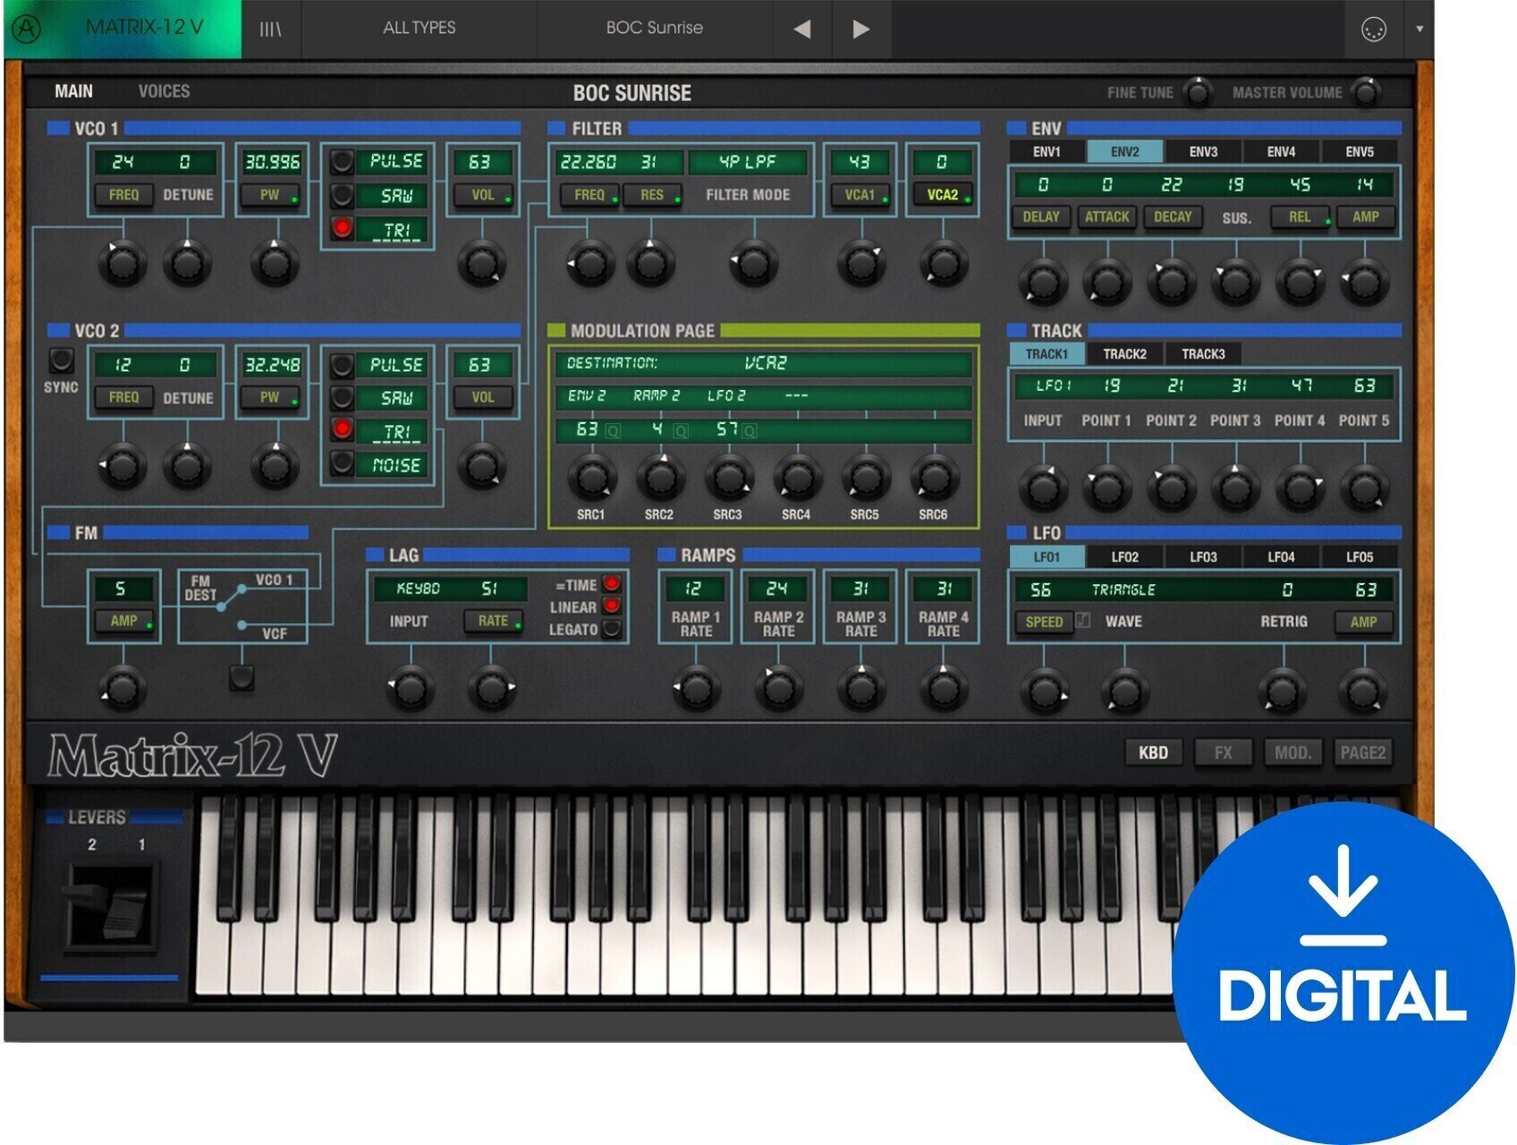Image resolution: width=1517 pixels, height=1145 pixels.
Task: Navigate to next preset with right arrow
Action: [x=860, y=28]
